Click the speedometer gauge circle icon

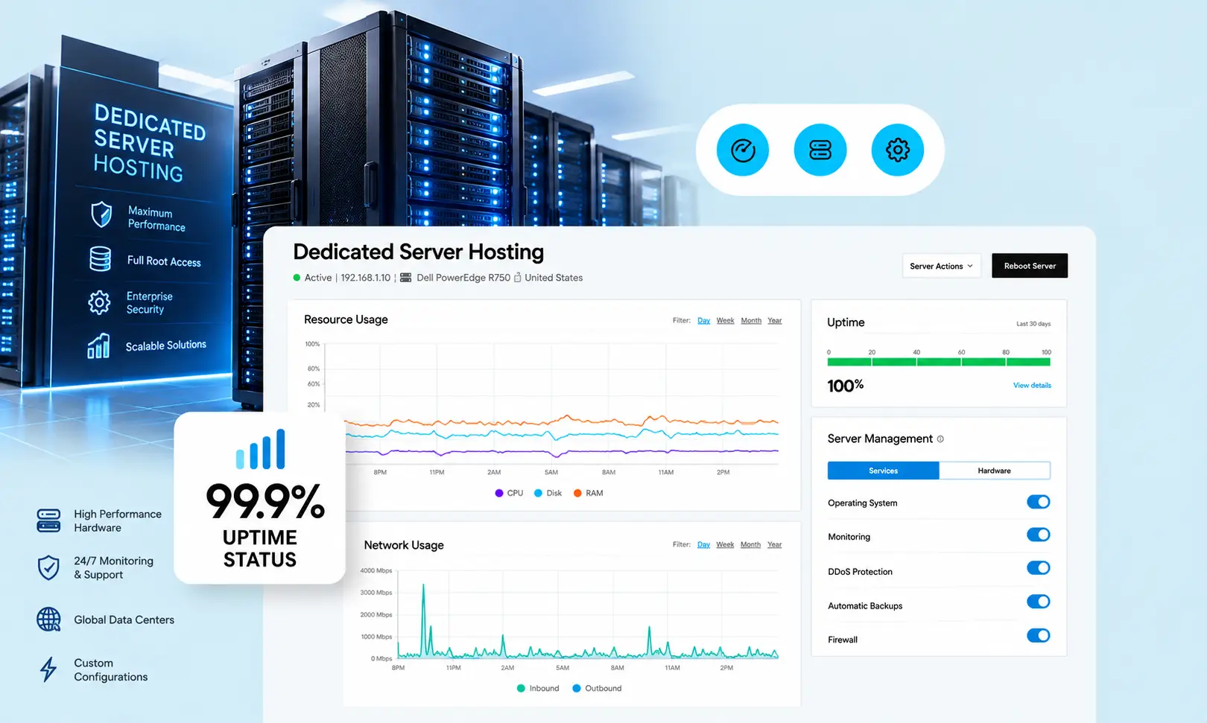(x=743, y=150)
